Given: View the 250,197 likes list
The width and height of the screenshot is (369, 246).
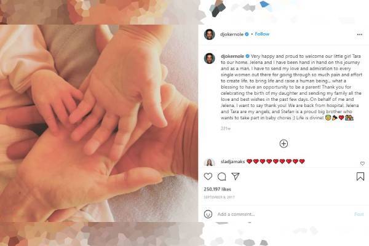Looking at the screenshot, I should click(218, 189).
